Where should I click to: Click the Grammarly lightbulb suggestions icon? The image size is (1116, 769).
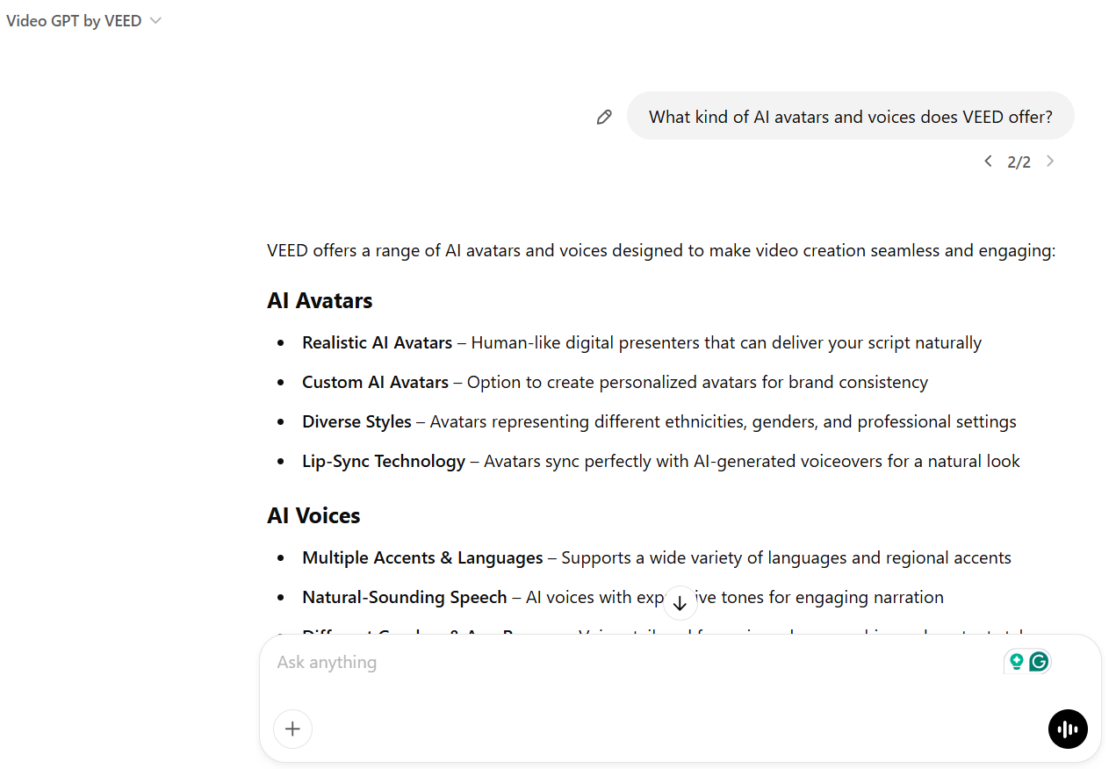coord(1016,662)
